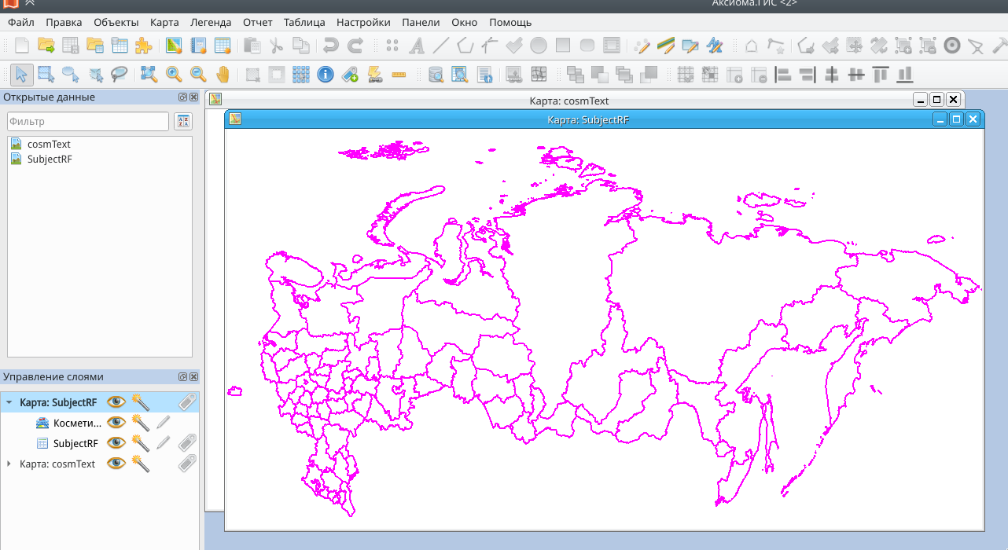Open the Карта menu

(x=164, y=23)
